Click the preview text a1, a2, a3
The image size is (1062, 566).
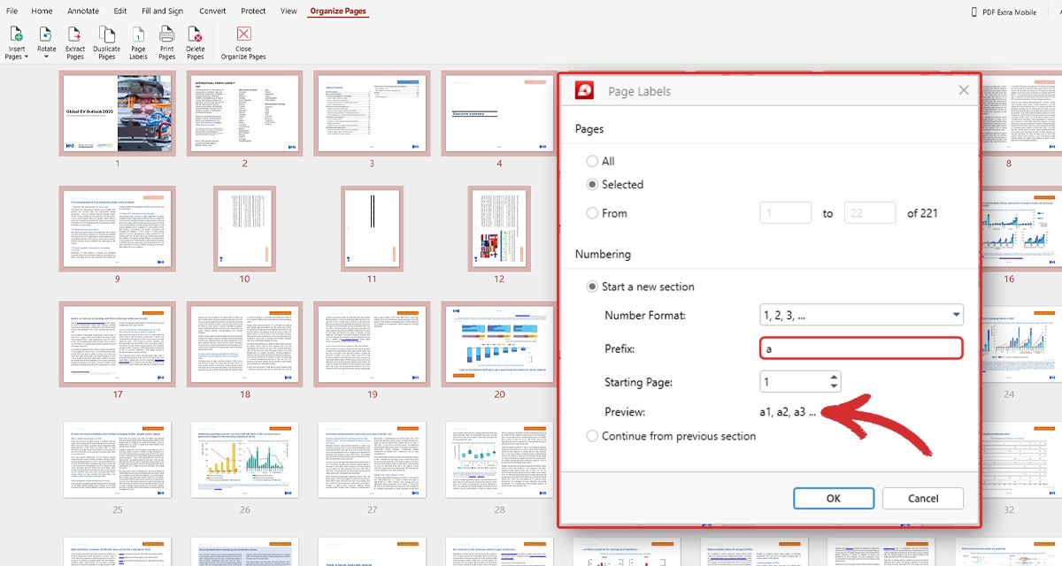point(788,412)
